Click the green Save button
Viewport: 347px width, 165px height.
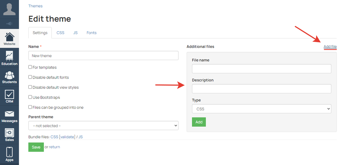pyautogui.click(x=36, y=147)
